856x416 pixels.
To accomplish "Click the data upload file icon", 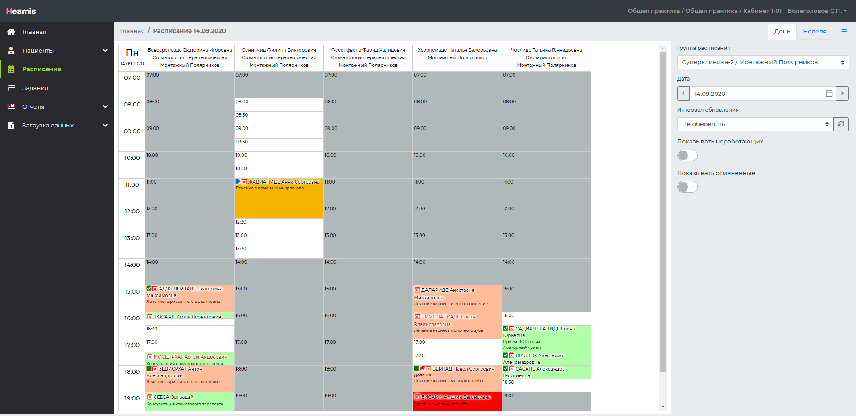I will pyautogui.click(x=11, y=125).
